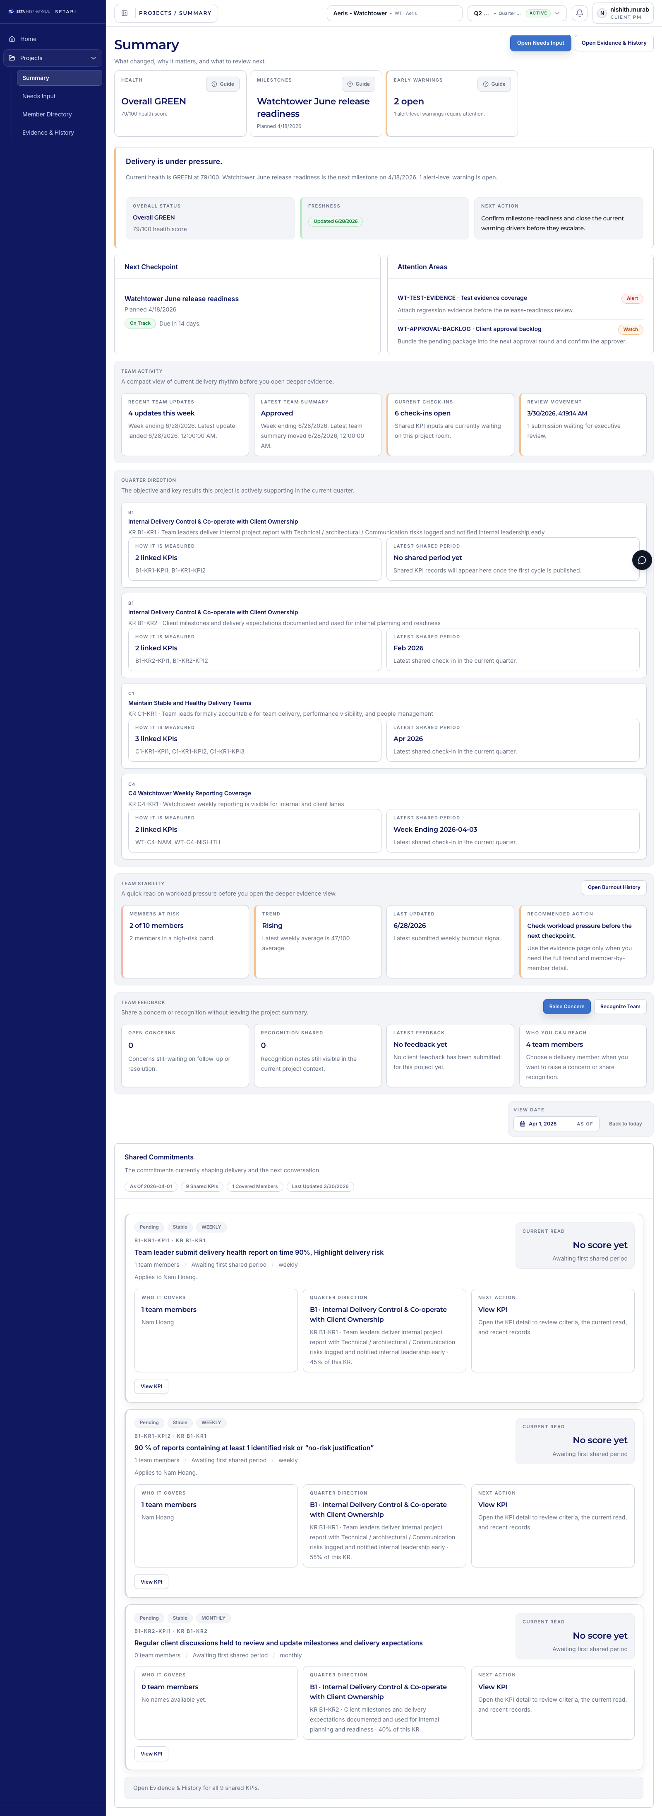Open the floating chat bubble
This screenshot has height=1816, width=662.
(642, 560)
